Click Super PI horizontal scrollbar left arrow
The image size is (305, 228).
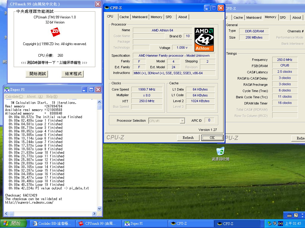click(6, 214)
